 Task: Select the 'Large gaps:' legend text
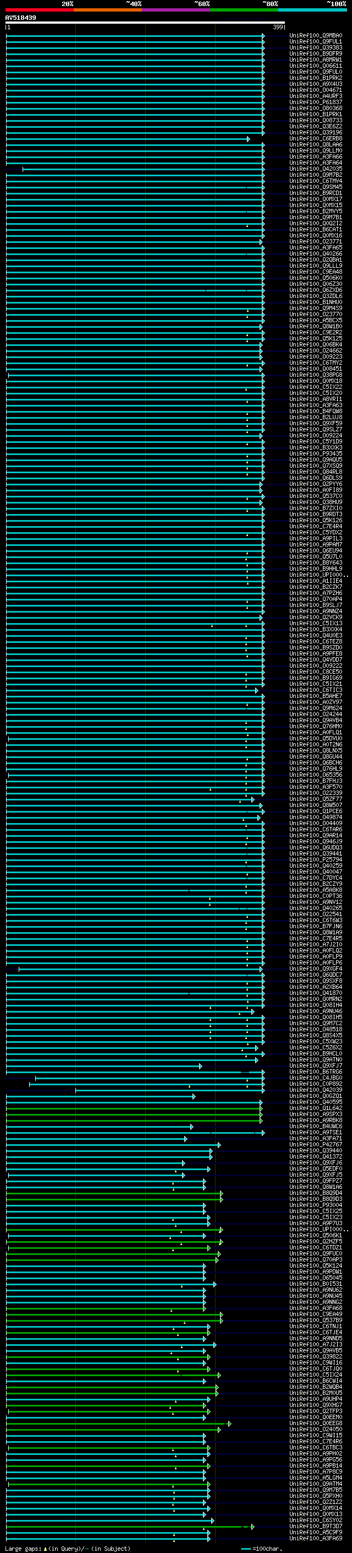[23, 1549]
